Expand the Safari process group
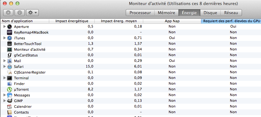This screenshot has height=117, width=261. click(x=5, y=67)
